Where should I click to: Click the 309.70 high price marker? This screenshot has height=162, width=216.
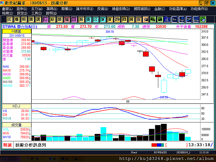pyautogui.click(x=110, y=32)
